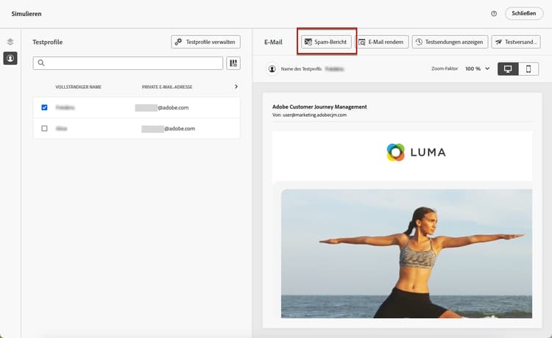Click the search field in Testprofile
Image resolution: width=552 pixels, height=338 pixels.
coord(128,63)
